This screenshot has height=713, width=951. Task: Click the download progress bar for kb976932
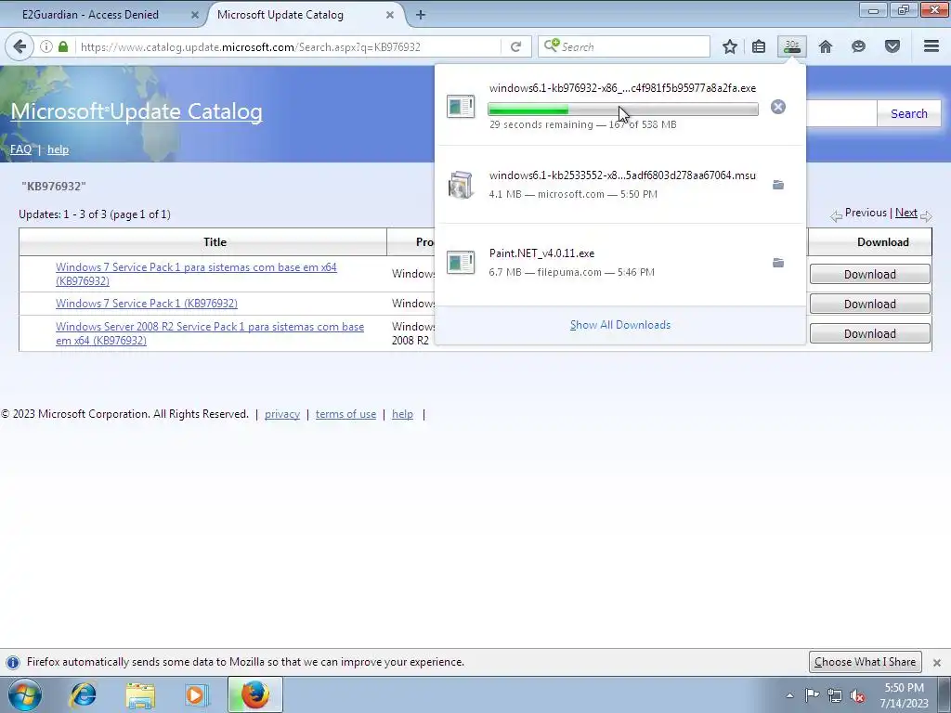(x=623, y=110)
